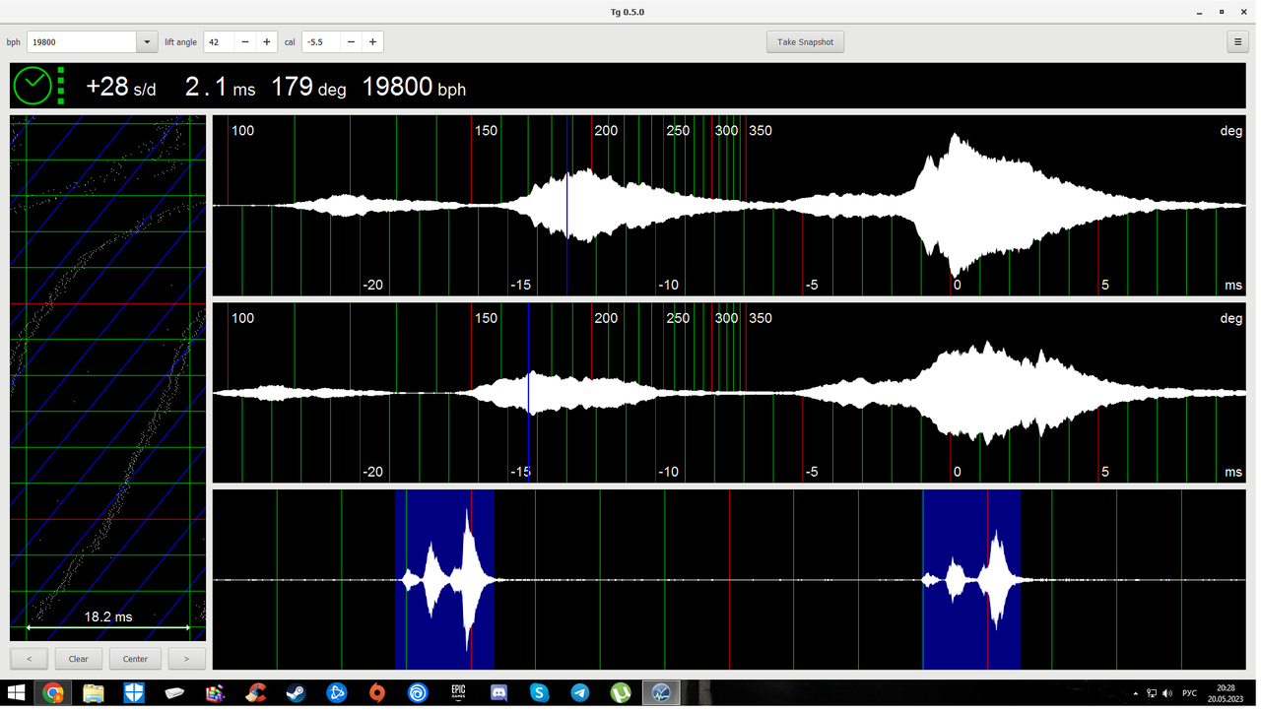Click the Take Snapshot button
Screen dimensions: 1261x711
click(x=805, y=42)
